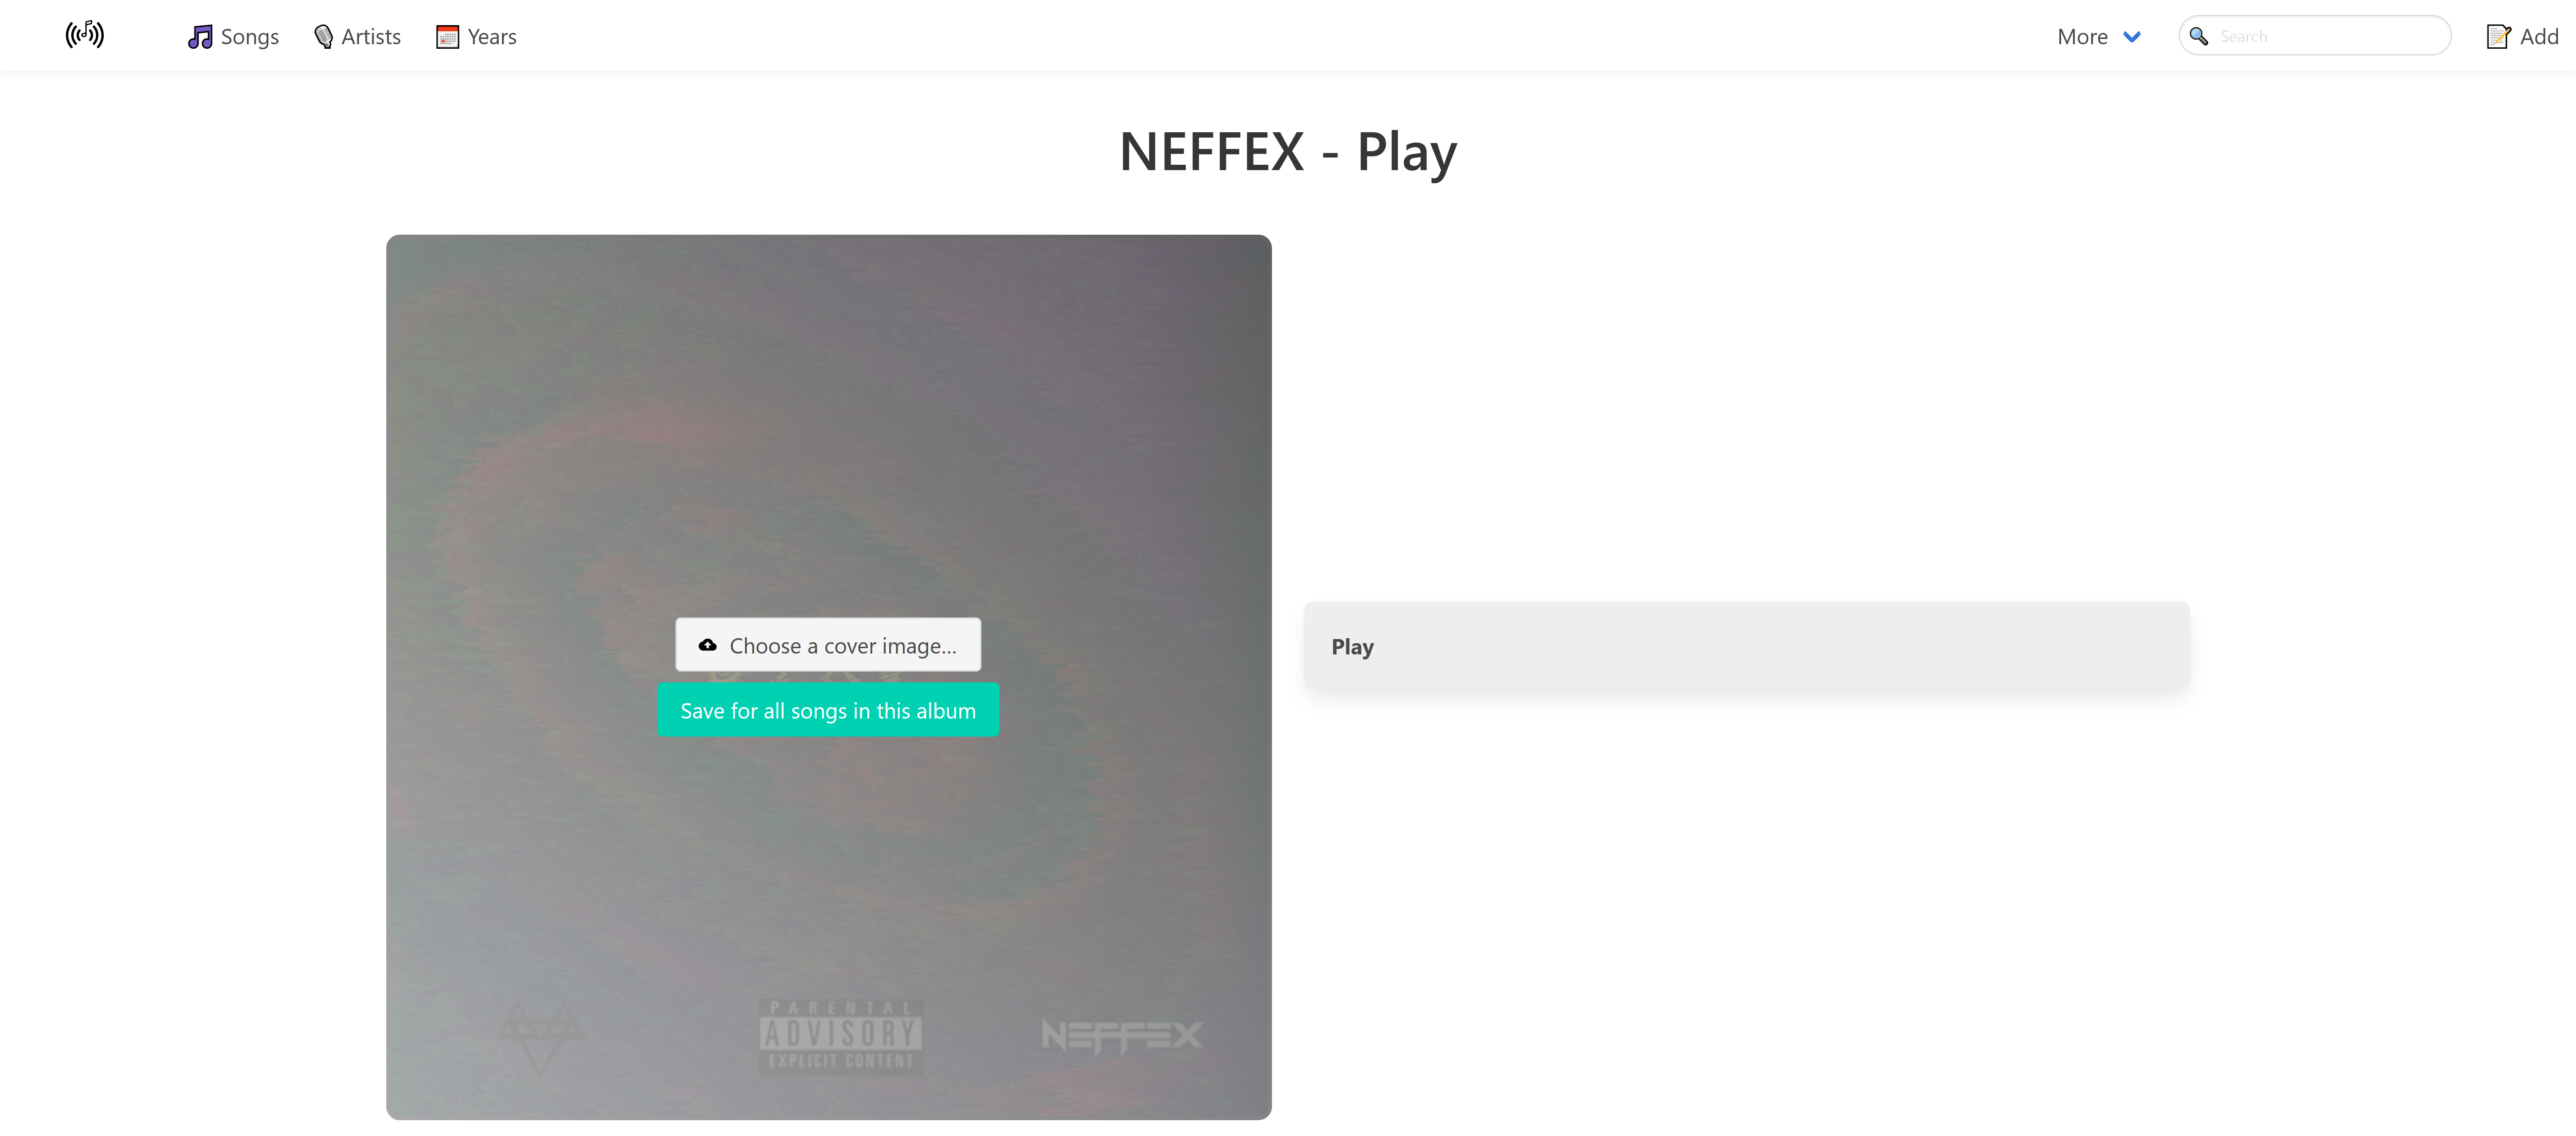Focus the Search input field

2314,36
